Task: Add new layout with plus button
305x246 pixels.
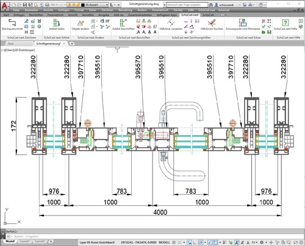Action: pos(51,241)
